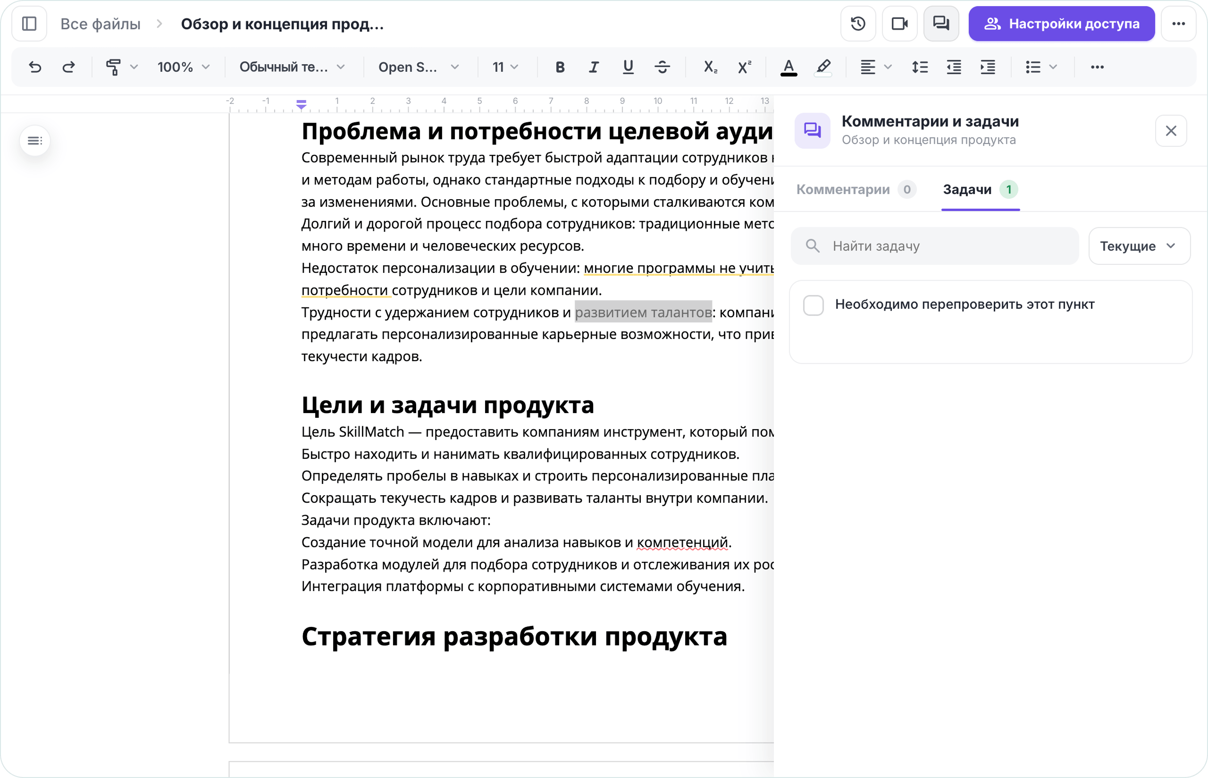
Task: Click purple comments panel header icon
Action: [x=812, y=131]
